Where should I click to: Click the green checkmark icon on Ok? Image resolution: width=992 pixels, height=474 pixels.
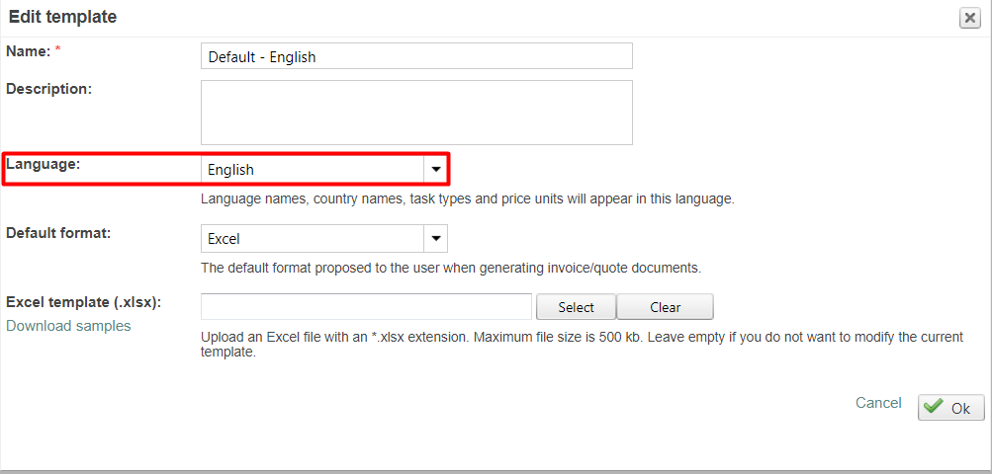[x=934, y=407]
